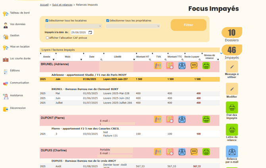This screenshot has height=168, width=266.
Task: Click the email envelope icon in DUPONT row
Action: tap(182, 119)
